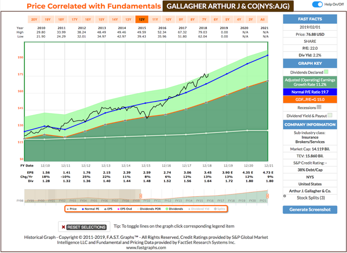Select the 12Y time range tab
Image resolution: width=347 pixels, height=253 pixels.
pos(142,19)
